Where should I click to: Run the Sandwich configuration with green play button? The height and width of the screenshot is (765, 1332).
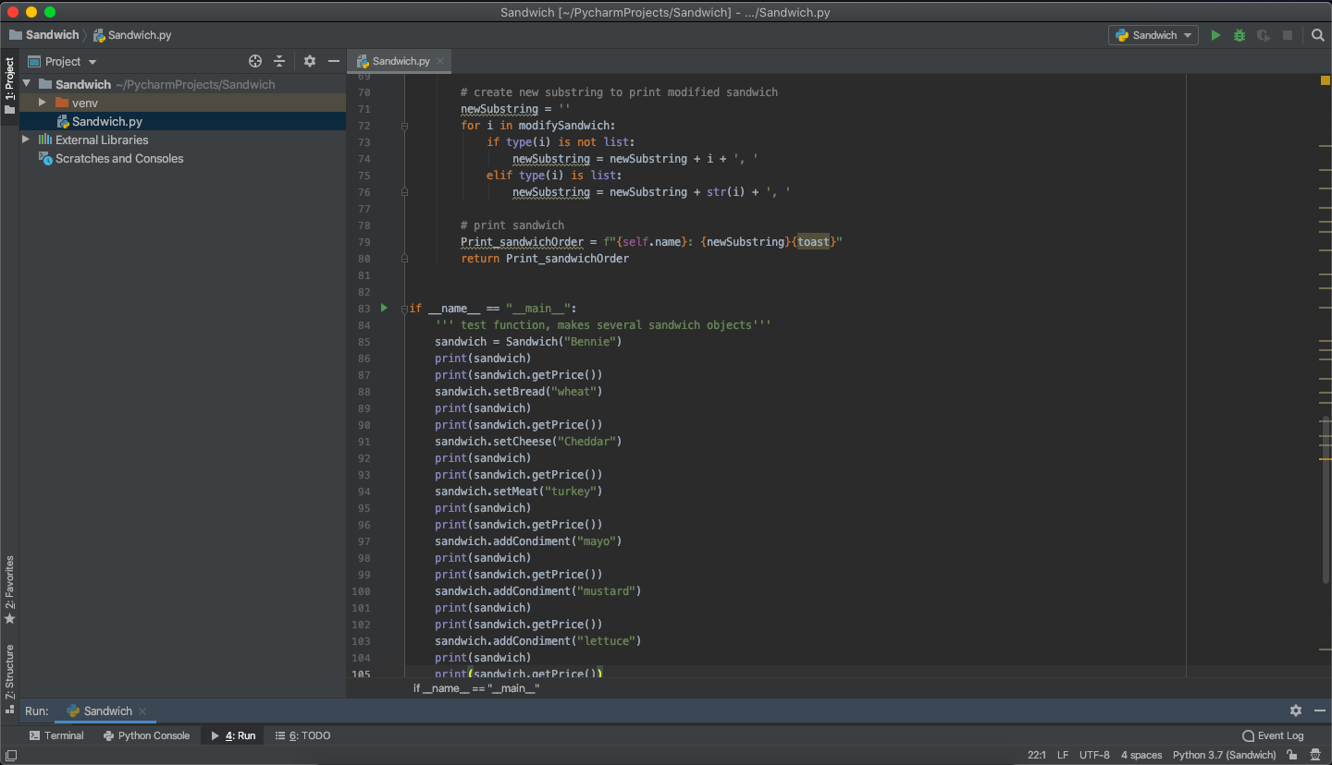pyautogui.click(x=1215, y=35)
